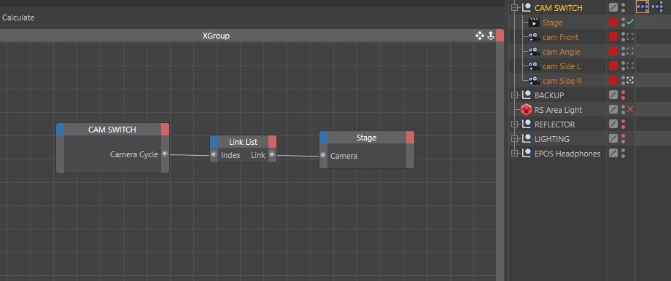Screen dimensions: 671x281
Task: Click the second XPresso tag on CAM SWITCH
Action: pos(657,7)
